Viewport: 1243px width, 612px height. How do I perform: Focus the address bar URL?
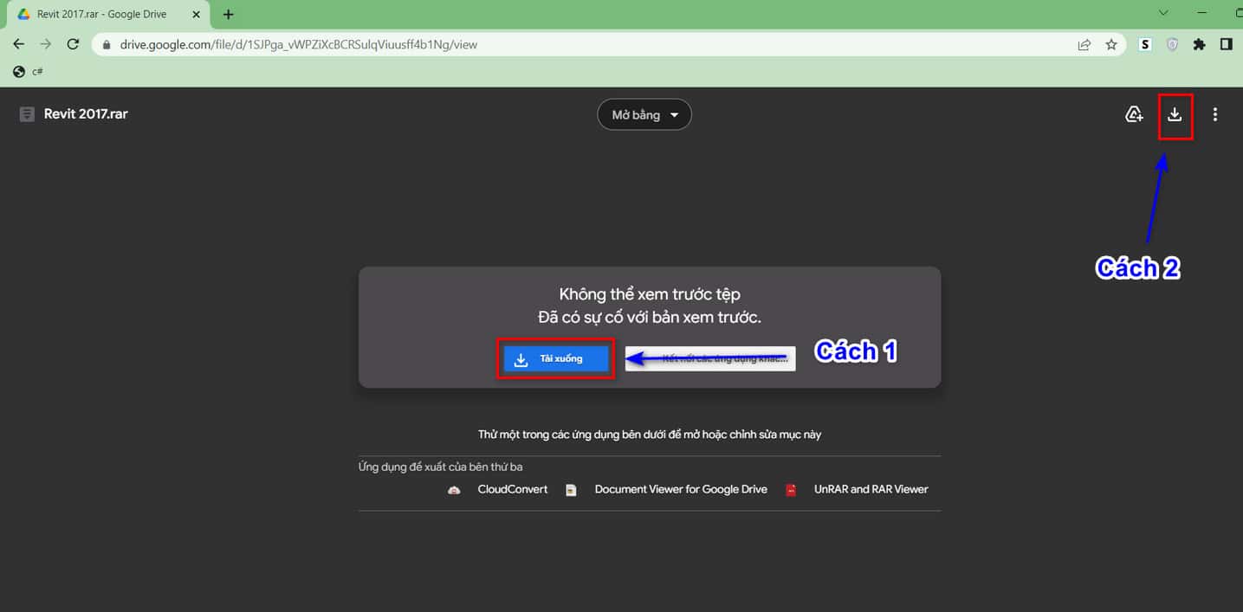(x=297, y=45)
